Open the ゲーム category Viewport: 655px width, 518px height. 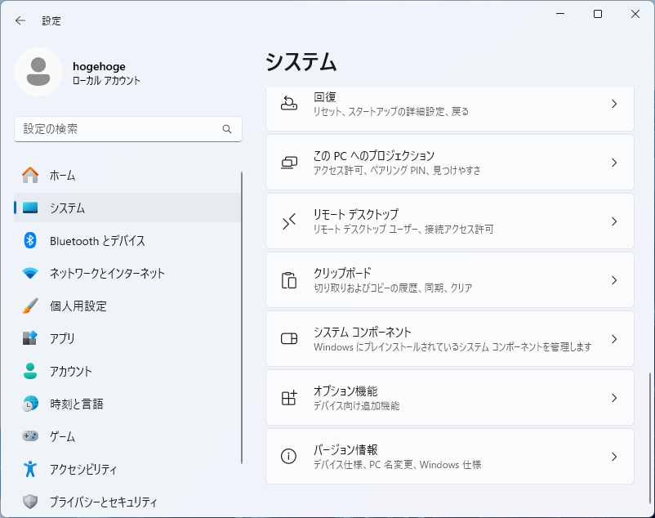click(62, 436)
